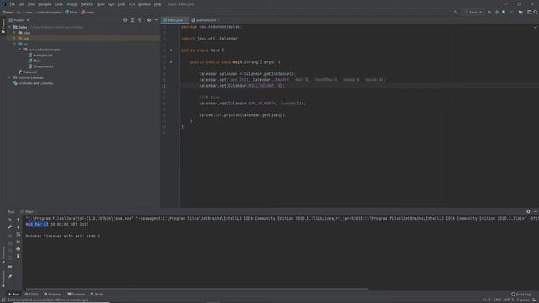Toggle tool window quick-access square in the status bar
Screen dimensions: 539x303
point(3,300)
